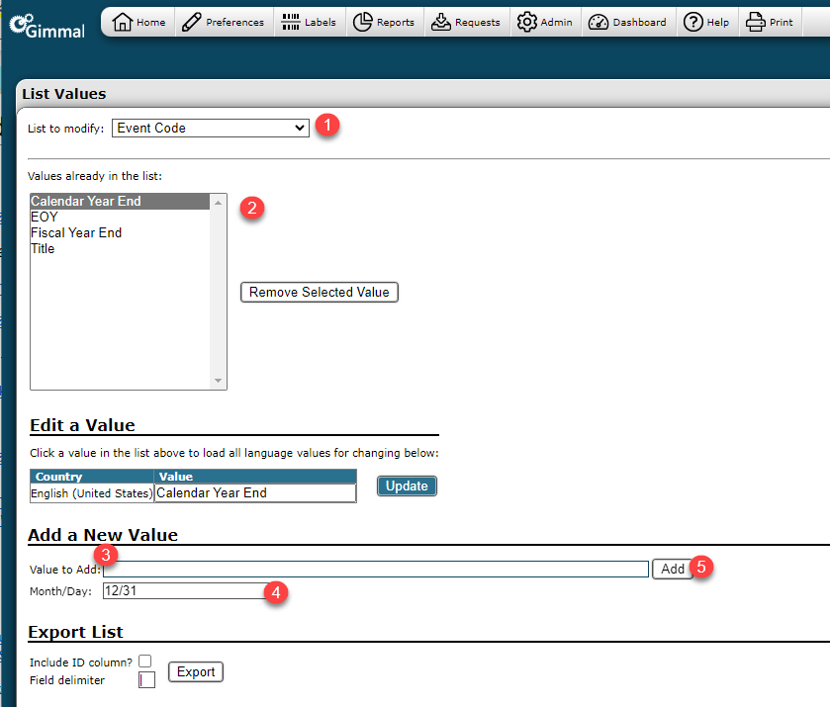830x707 pixels.
Task: Open the Requests inbox icon
Action: (x=441, y=22)
